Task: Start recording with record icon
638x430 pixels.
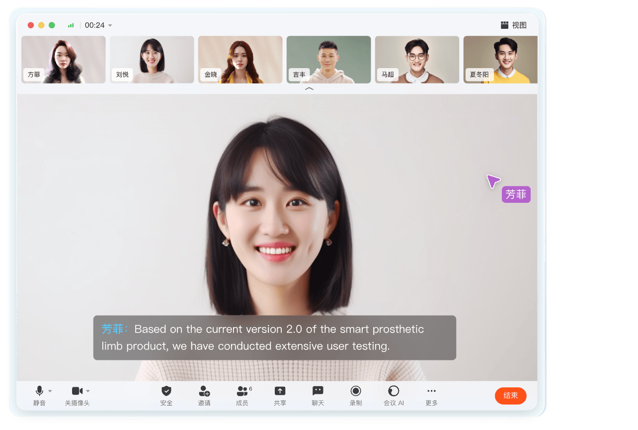Action: [x=356, y=391]
